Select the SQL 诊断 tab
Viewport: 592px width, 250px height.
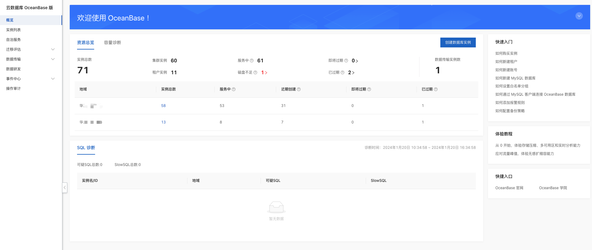click(x=86, y=148)
